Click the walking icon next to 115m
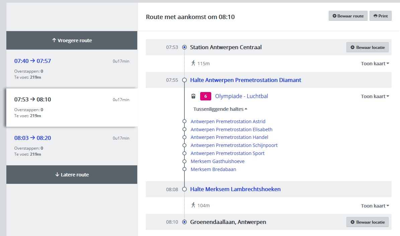The image size is (400, 236). point(193,63)
